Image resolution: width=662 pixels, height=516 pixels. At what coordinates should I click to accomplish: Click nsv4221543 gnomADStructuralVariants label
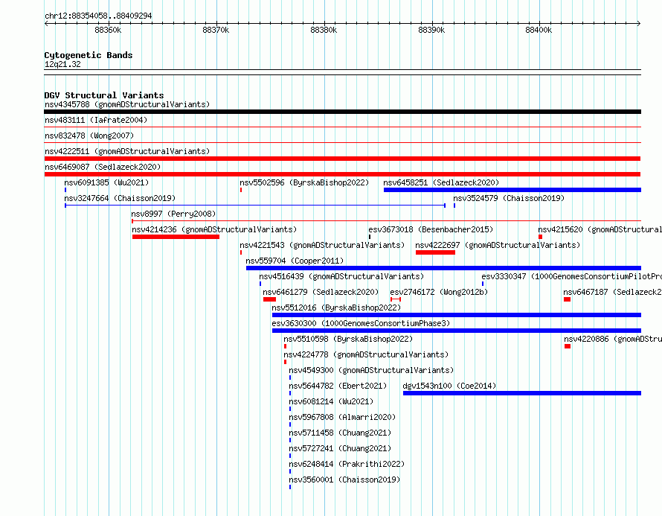click(322, 245)
